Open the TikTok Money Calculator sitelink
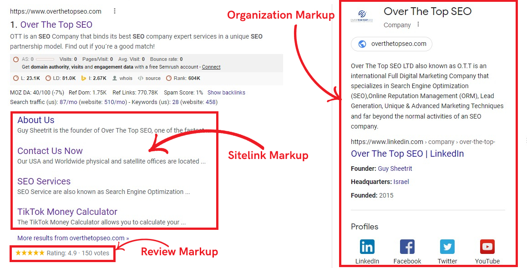 pyautogui.click(x=67, y=212)
